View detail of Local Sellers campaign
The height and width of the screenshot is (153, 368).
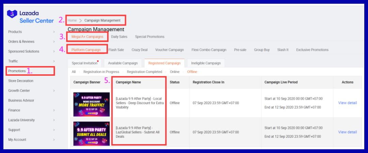[x=347, y=103]
